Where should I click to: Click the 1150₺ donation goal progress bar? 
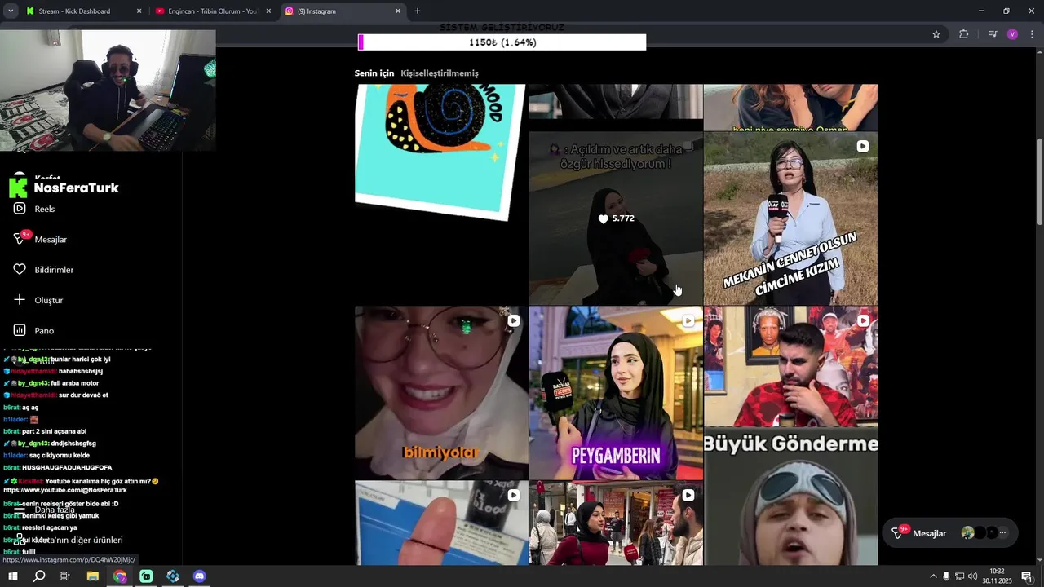tap(502, 42)
